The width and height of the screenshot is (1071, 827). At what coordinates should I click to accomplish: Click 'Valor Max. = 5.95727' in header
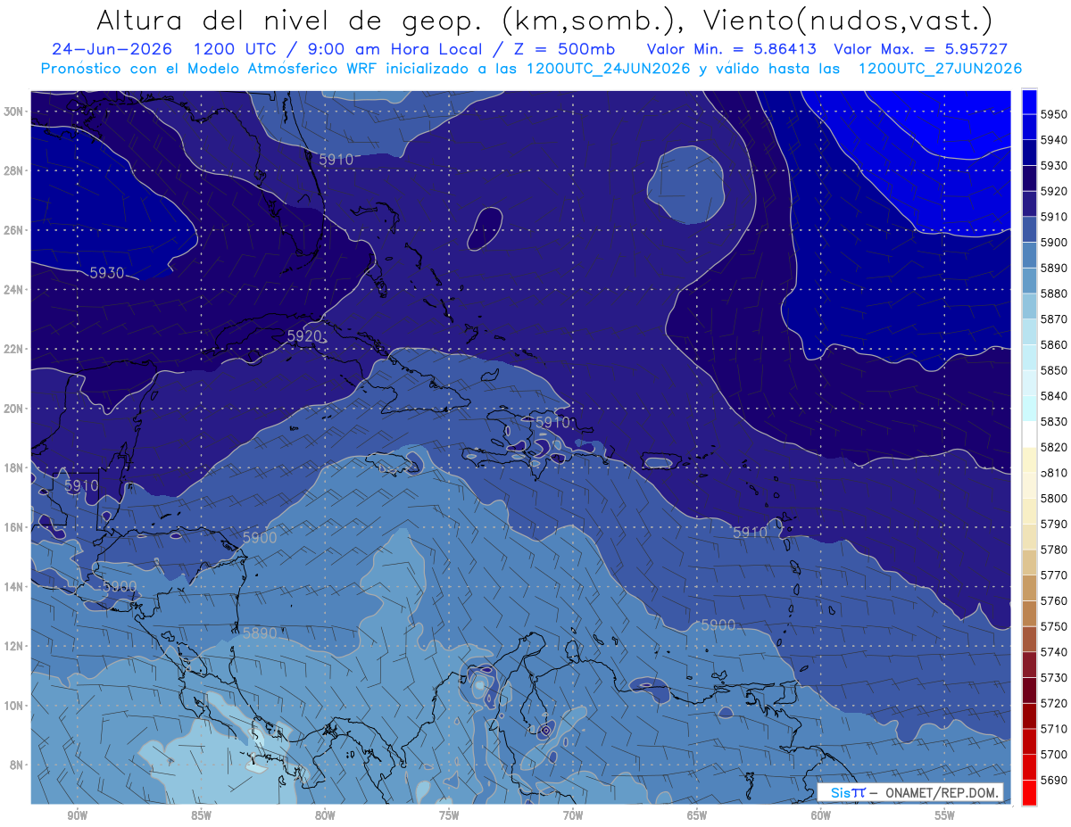coord(920,49)
